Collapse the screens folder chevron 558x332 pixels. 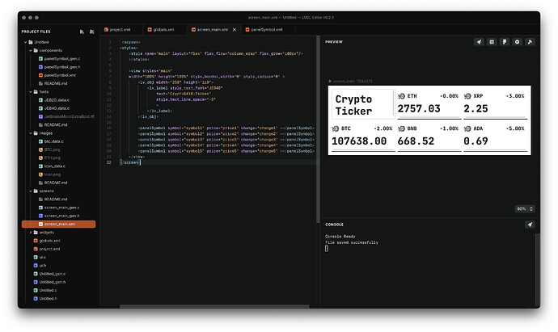(31, 191)
